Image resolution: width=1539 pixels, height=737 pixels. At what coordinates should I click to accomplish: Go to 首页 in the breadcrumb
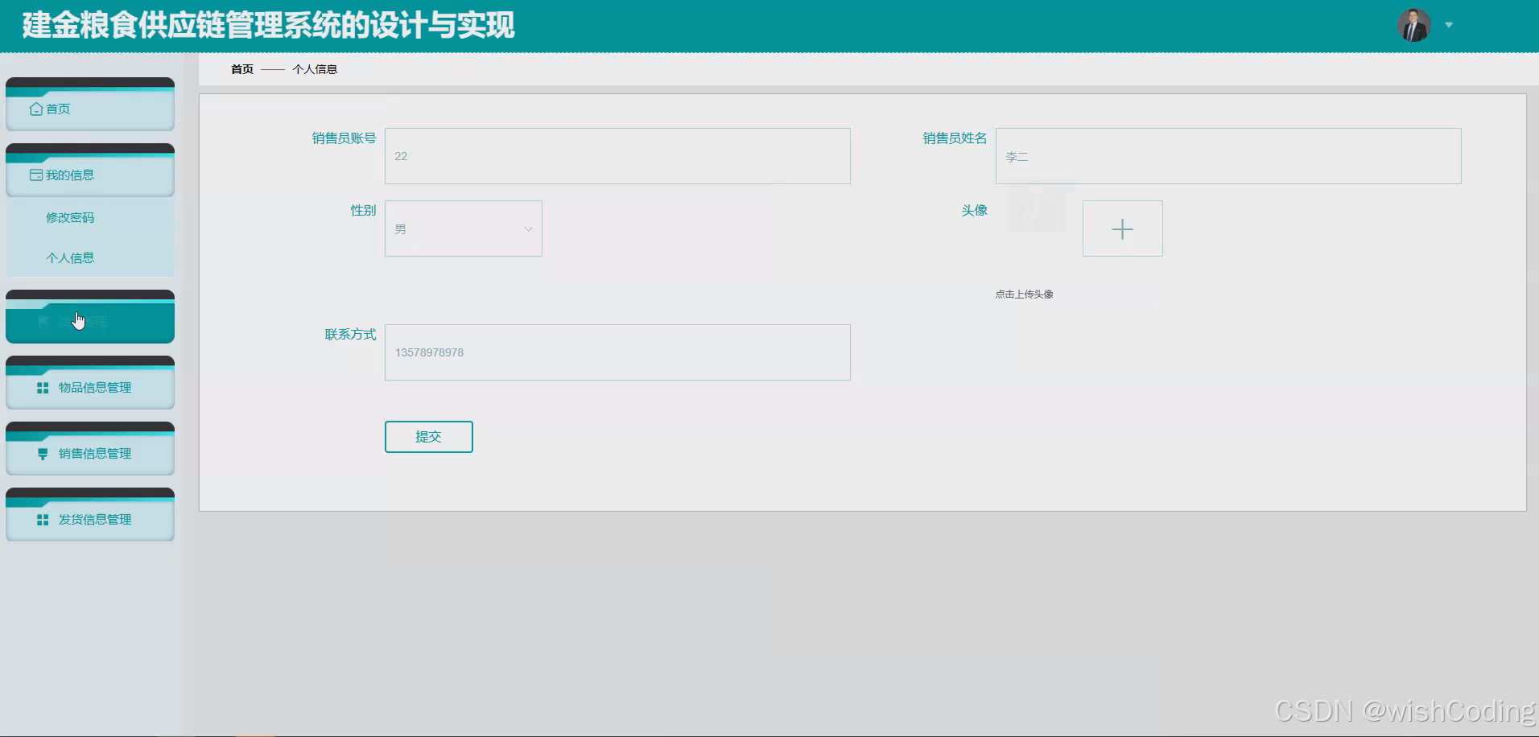coord(241,68)
